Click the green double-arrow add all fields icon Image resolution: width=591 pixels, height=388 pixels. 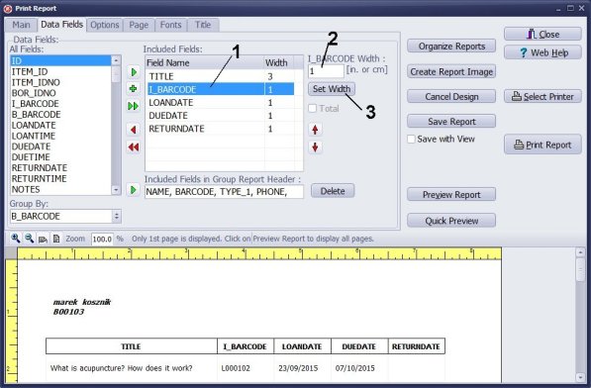tap(133, 106)
